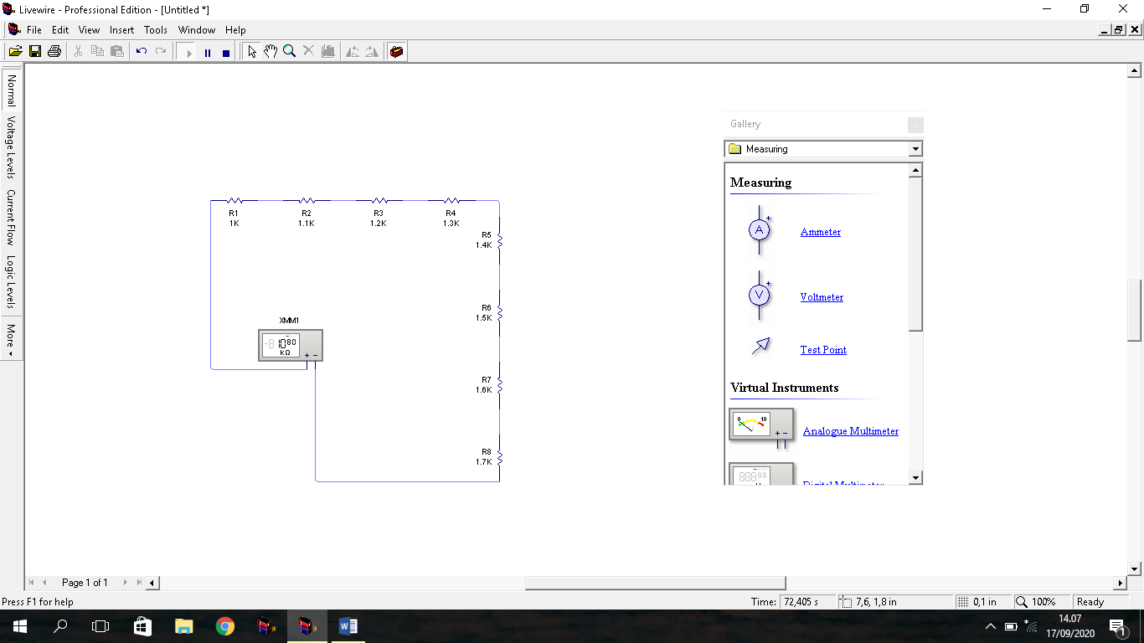This screenshot has width=1144, height=643.
Task: Click the horizontal scrollbar right arrow
Action: [x=1121, y=583]
